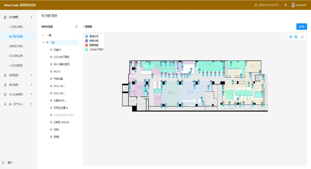Select the 牛津设备 label
This screenshot has width=311, height=169.
click(x=58, y=79)
